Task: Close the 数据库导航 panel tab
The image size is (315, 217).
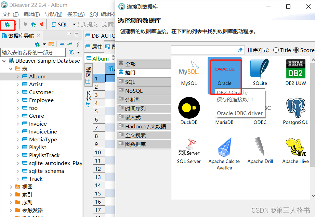Action: click(39, 36)
